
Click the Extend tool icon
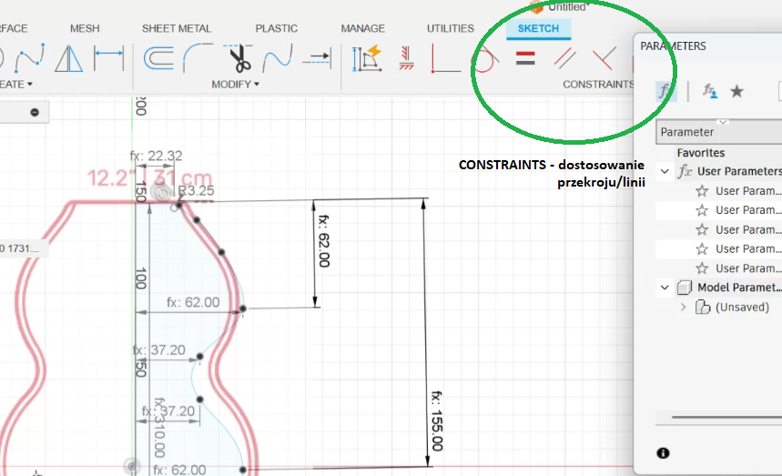[x=317, y=60]
